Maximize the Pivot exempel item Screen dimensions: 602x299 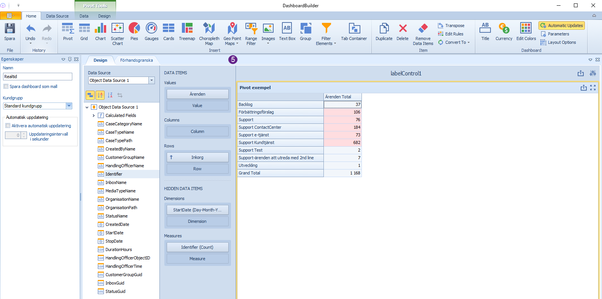tap(593, 88)
